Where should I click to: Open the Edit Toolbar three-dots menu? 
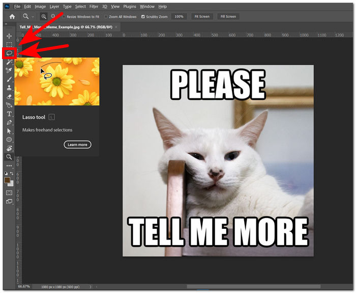9,166
